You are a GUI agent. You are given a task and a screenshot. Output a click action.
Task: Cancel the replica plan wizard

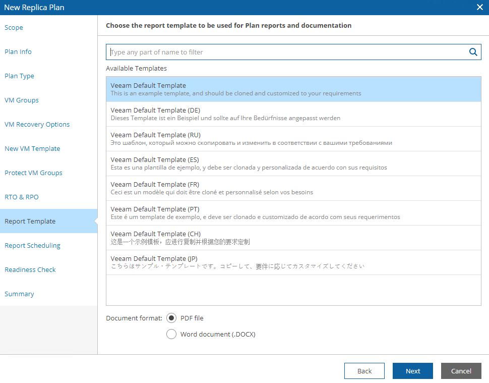(x=461, y=371)
